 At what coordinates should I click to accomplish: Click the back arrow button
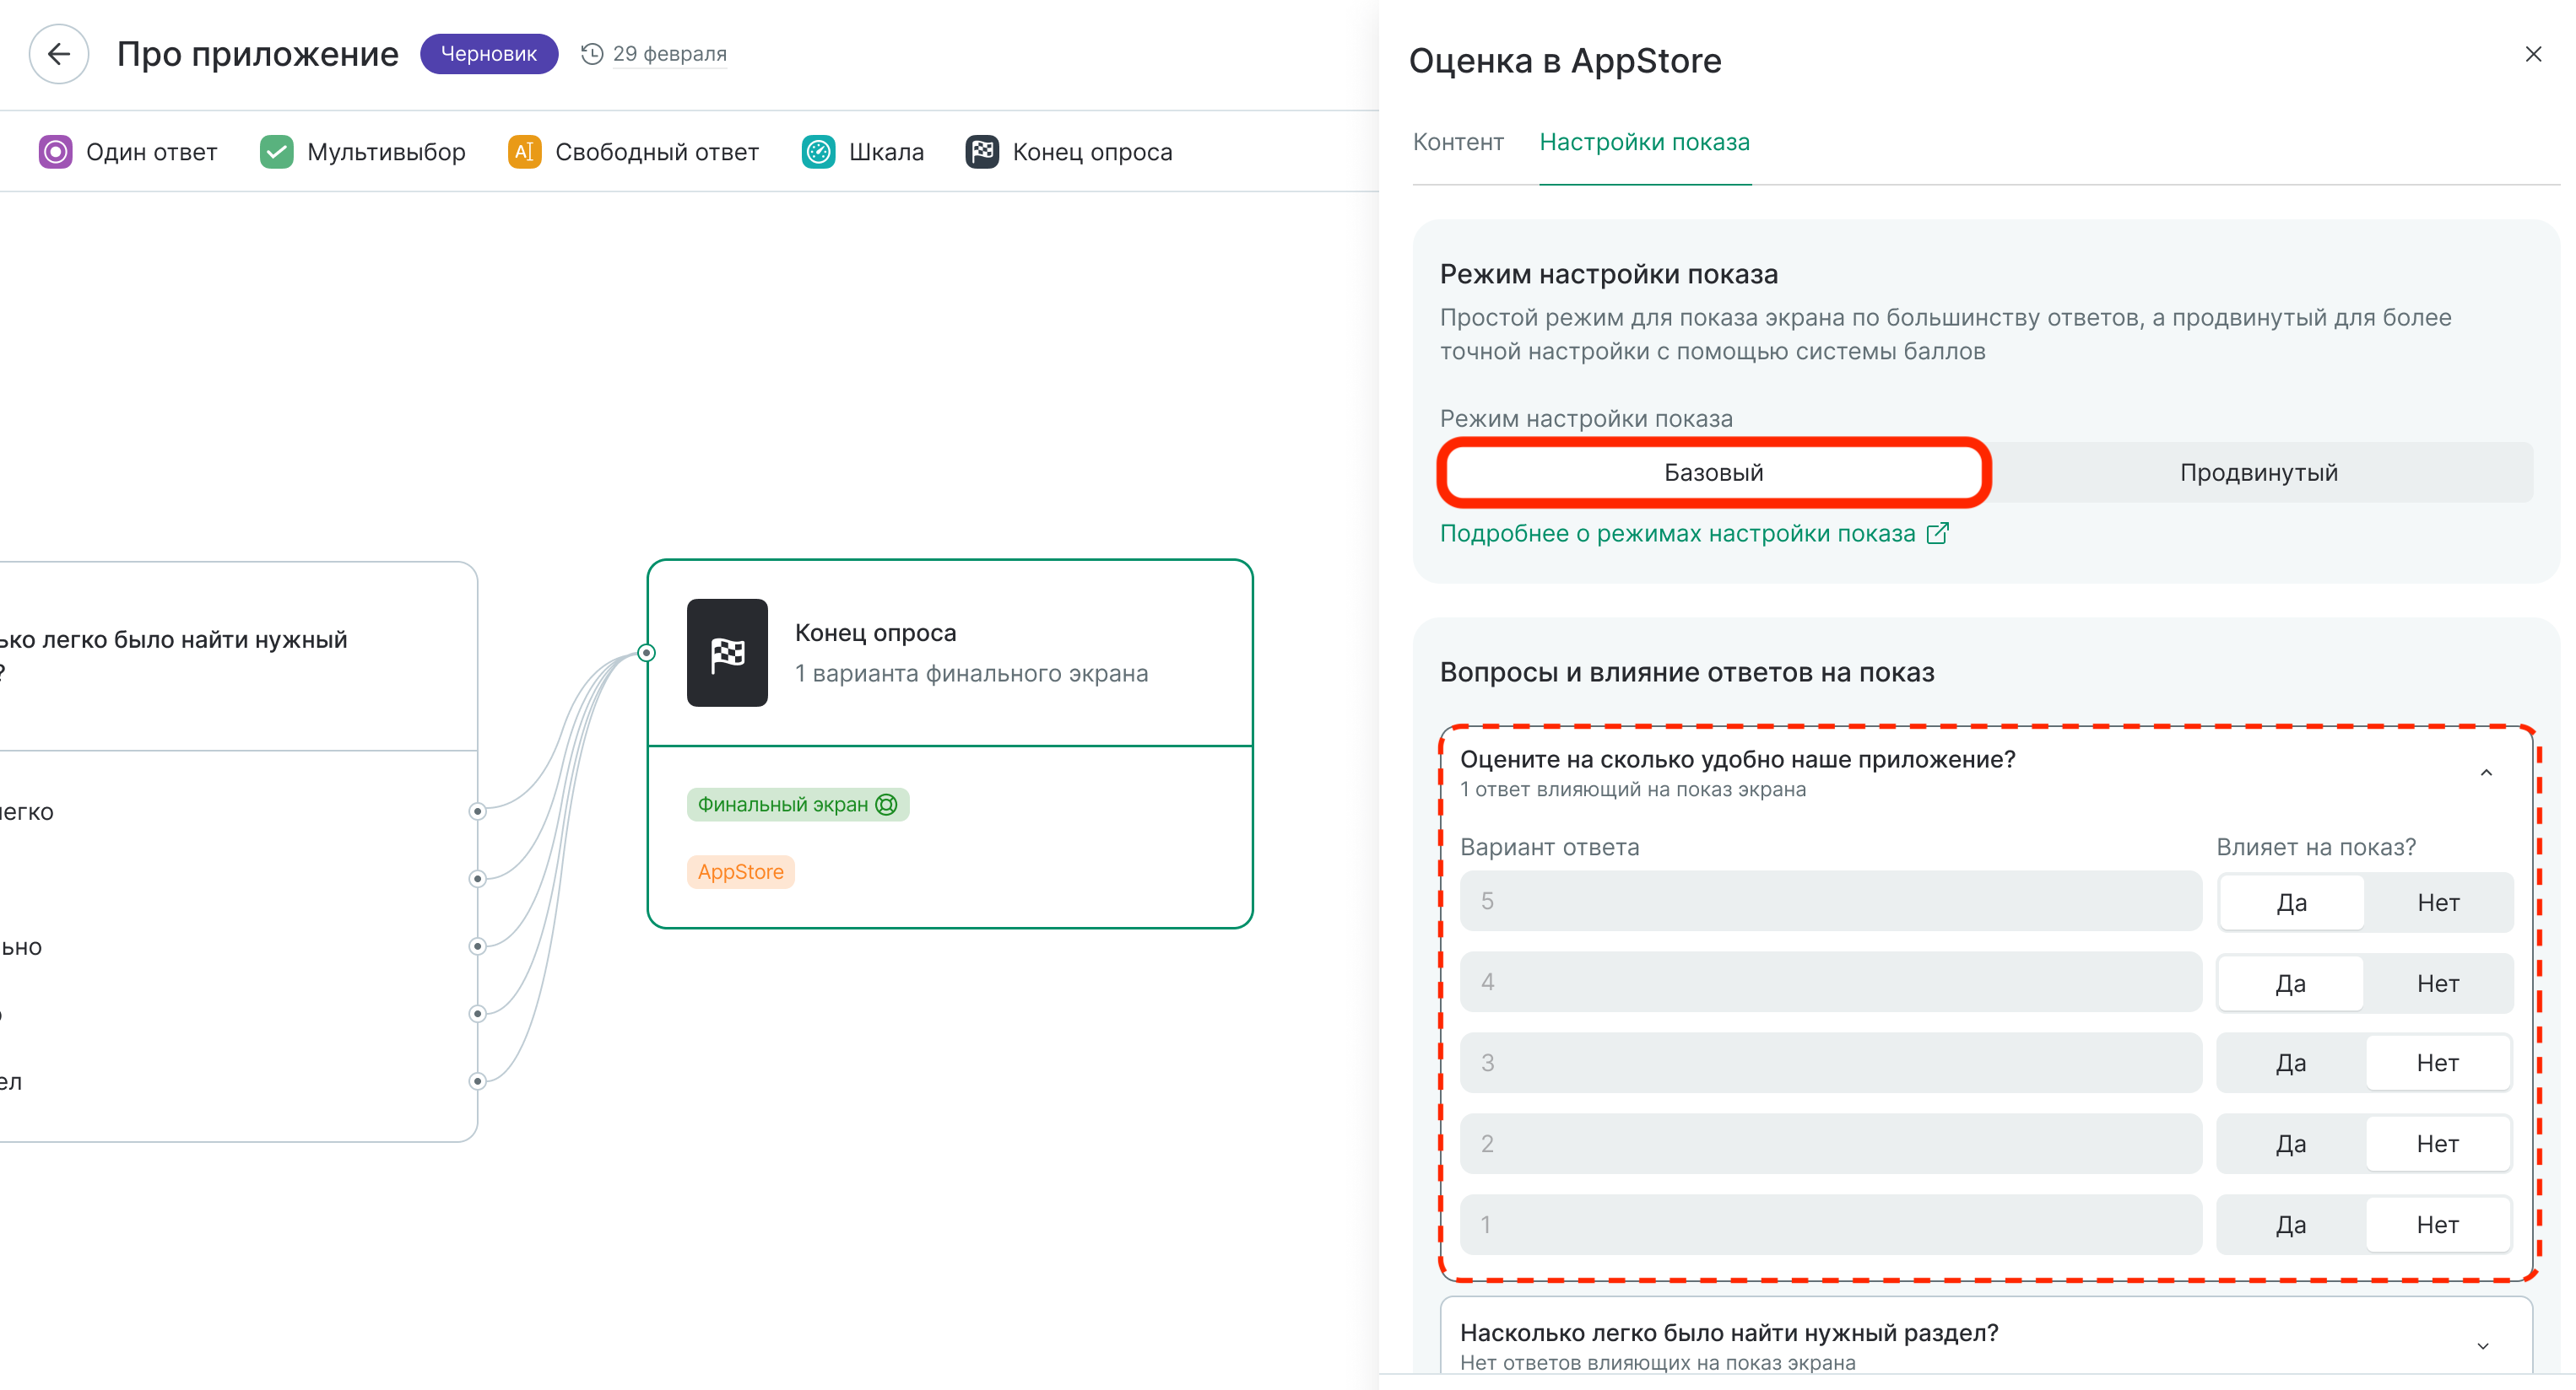point(59,54)
